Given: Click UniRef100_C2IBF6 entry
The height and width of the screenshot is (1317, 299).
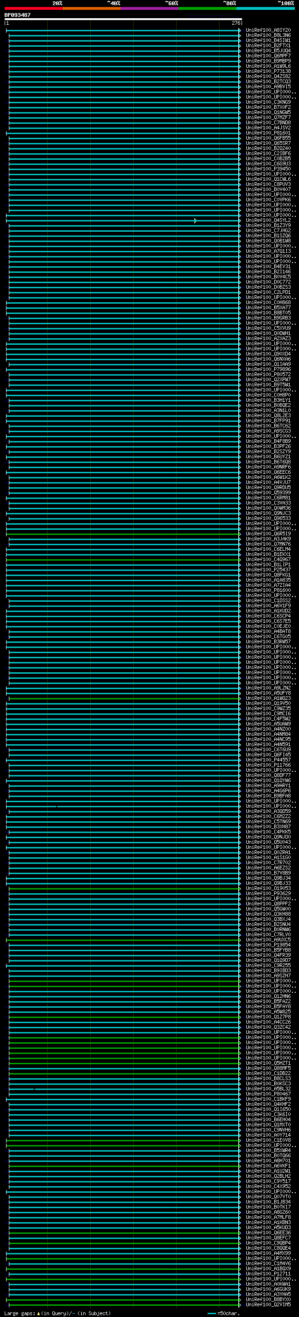Looking at the screenshot, I should [268, 153].
